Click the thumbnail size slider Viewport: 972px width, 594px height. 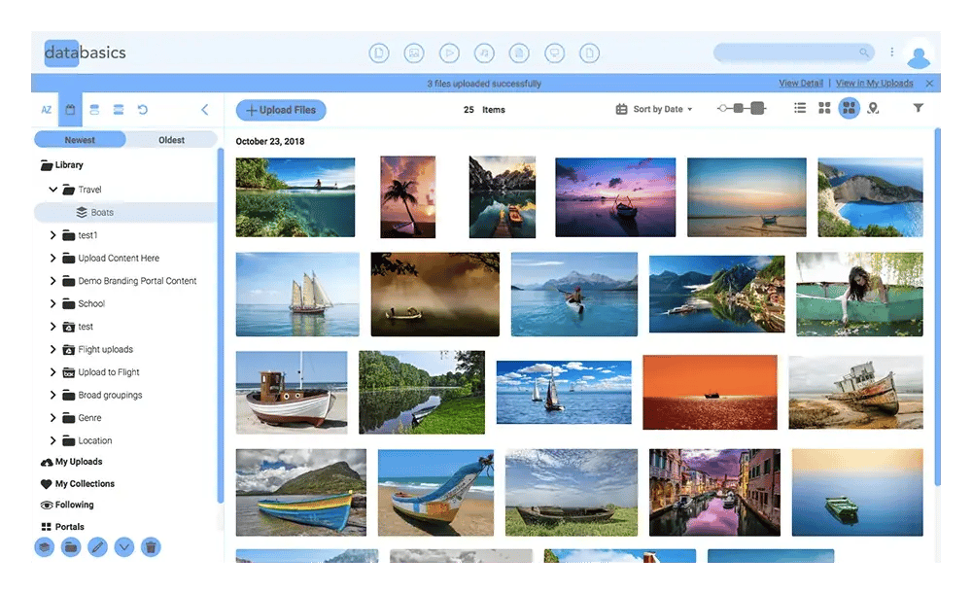click(x=742, y=109)
